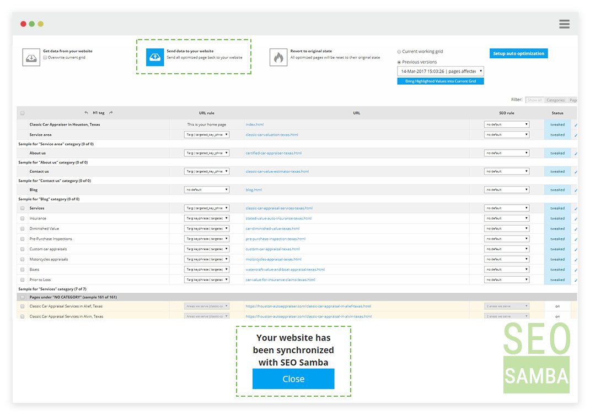Image resolution: width=590 pixels, height=416 pixels.
Task: Open SEO rule dropdown for Prior to Loss row
Action: 507,280
